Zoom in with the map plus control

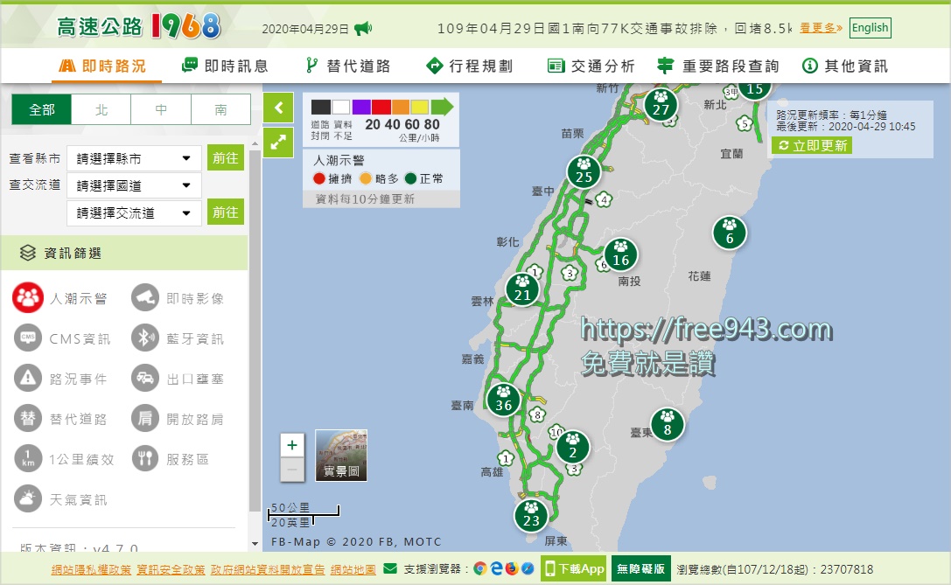coord(292,445)
